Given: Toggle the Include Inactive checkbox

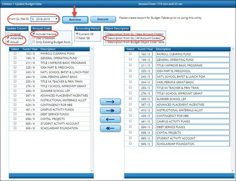Looking at the screenshot, I should (34, 34).
